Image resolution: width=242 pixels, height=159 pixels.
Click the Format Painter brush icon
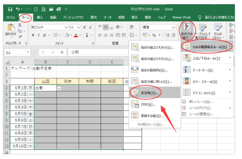click(20, 36)
